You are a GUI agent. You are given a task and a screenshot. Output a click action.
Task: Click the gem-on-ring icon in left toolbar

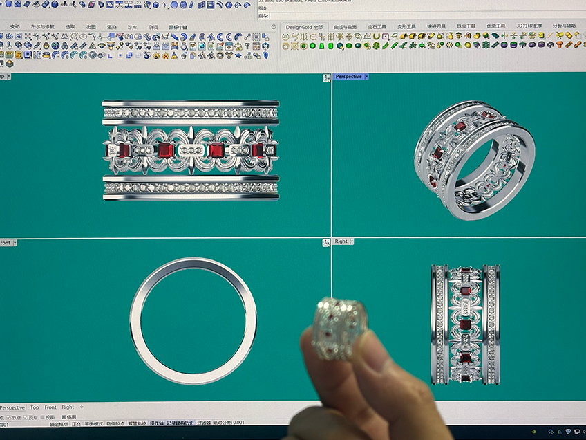(184, 46)
